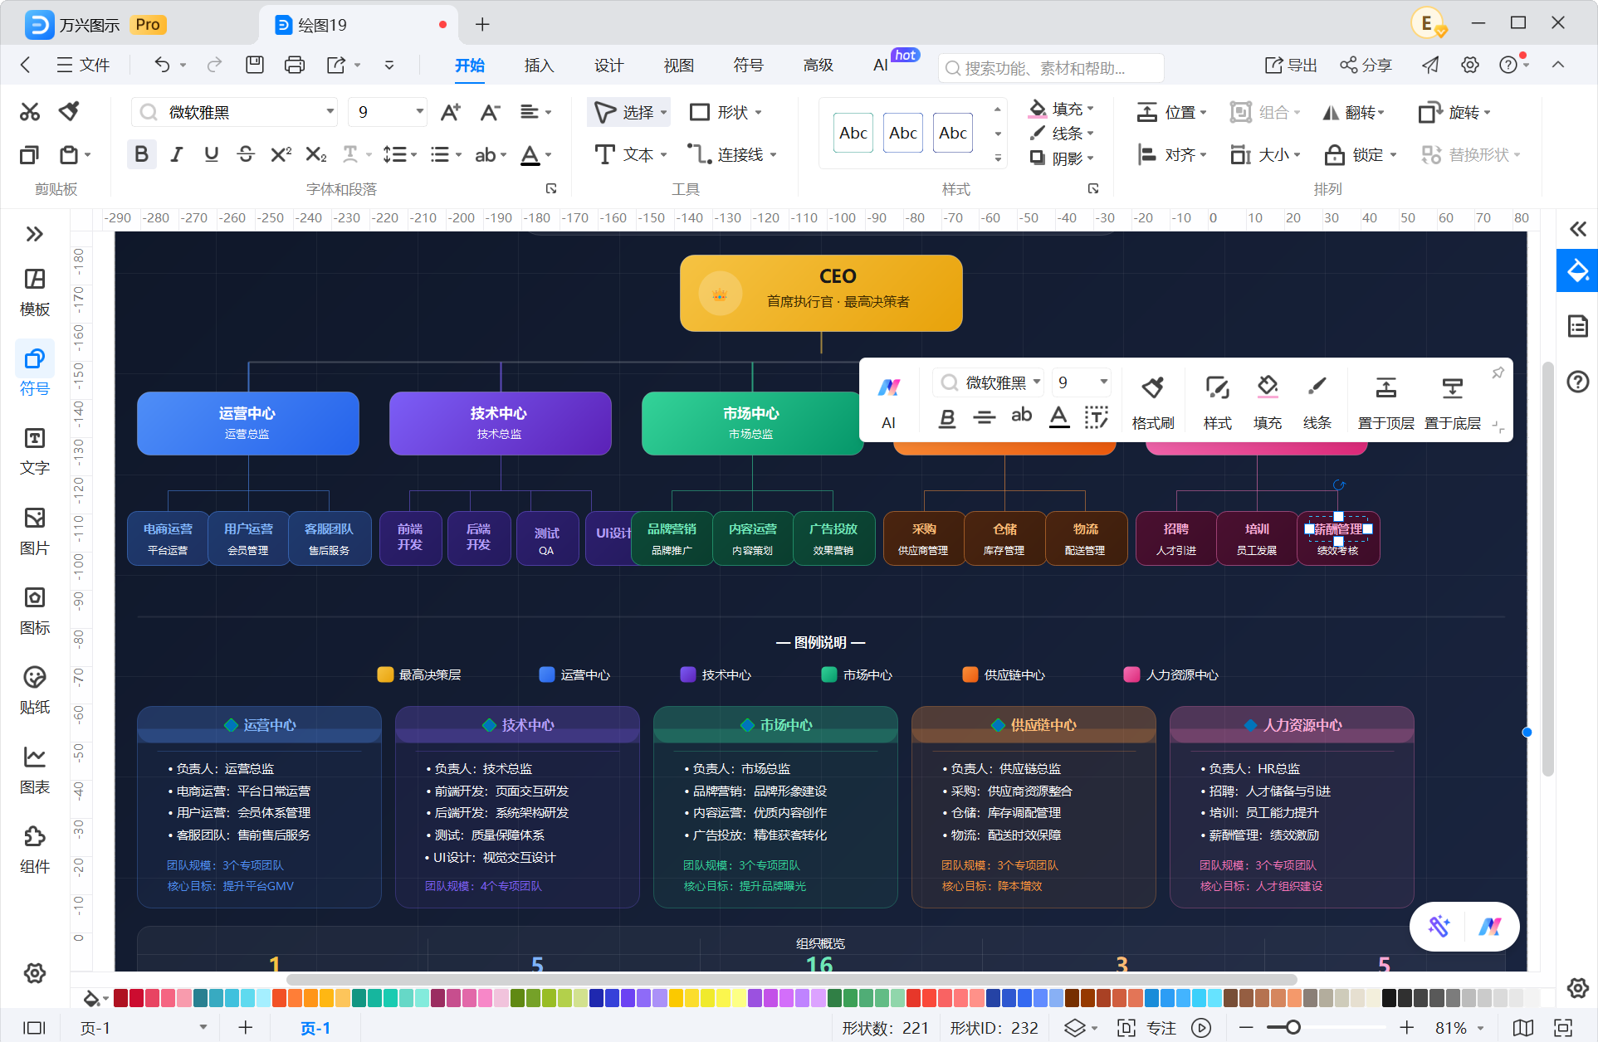Screen dimensions: 1598x1042
Task: Open the Charts panel in the left sidebar
Action: click(35, 770)
